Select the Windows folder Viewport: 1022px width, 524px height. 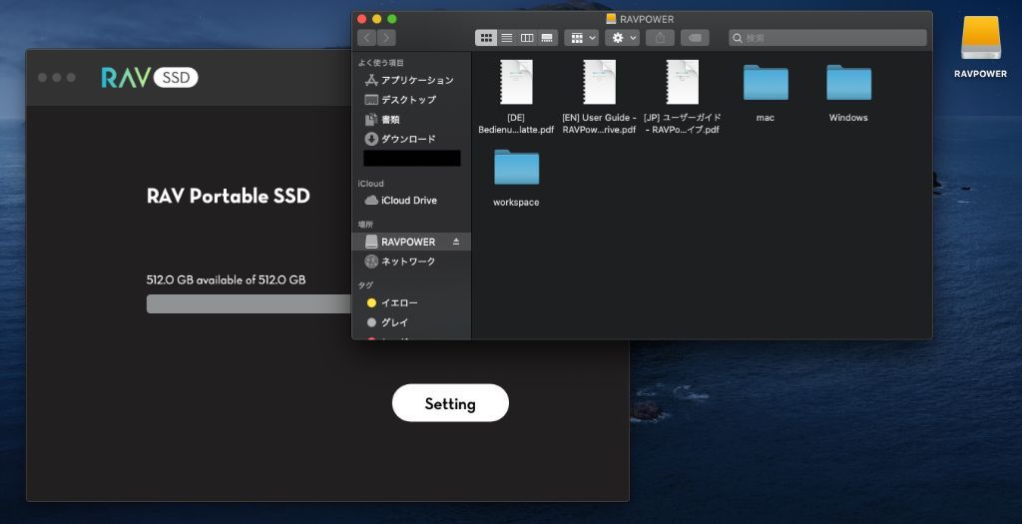point(848,93)
